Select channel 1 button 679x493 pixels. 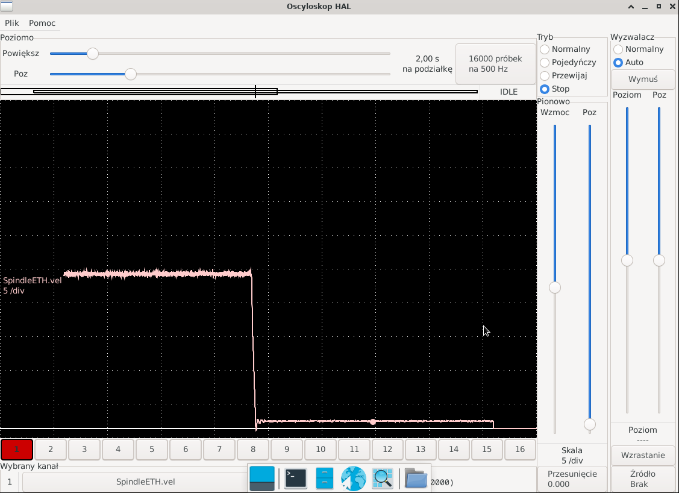click(x=17, y=449)
